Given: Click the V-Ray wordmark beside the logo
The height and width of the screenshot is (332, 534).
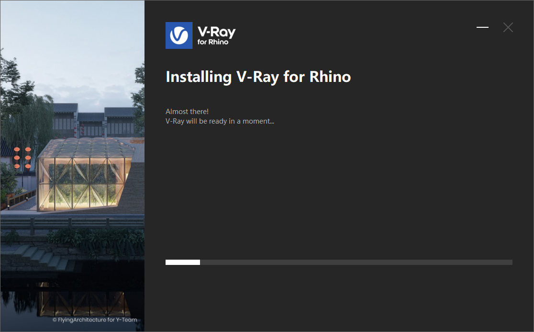Looking at the screenshot, I should click(216, 32).
